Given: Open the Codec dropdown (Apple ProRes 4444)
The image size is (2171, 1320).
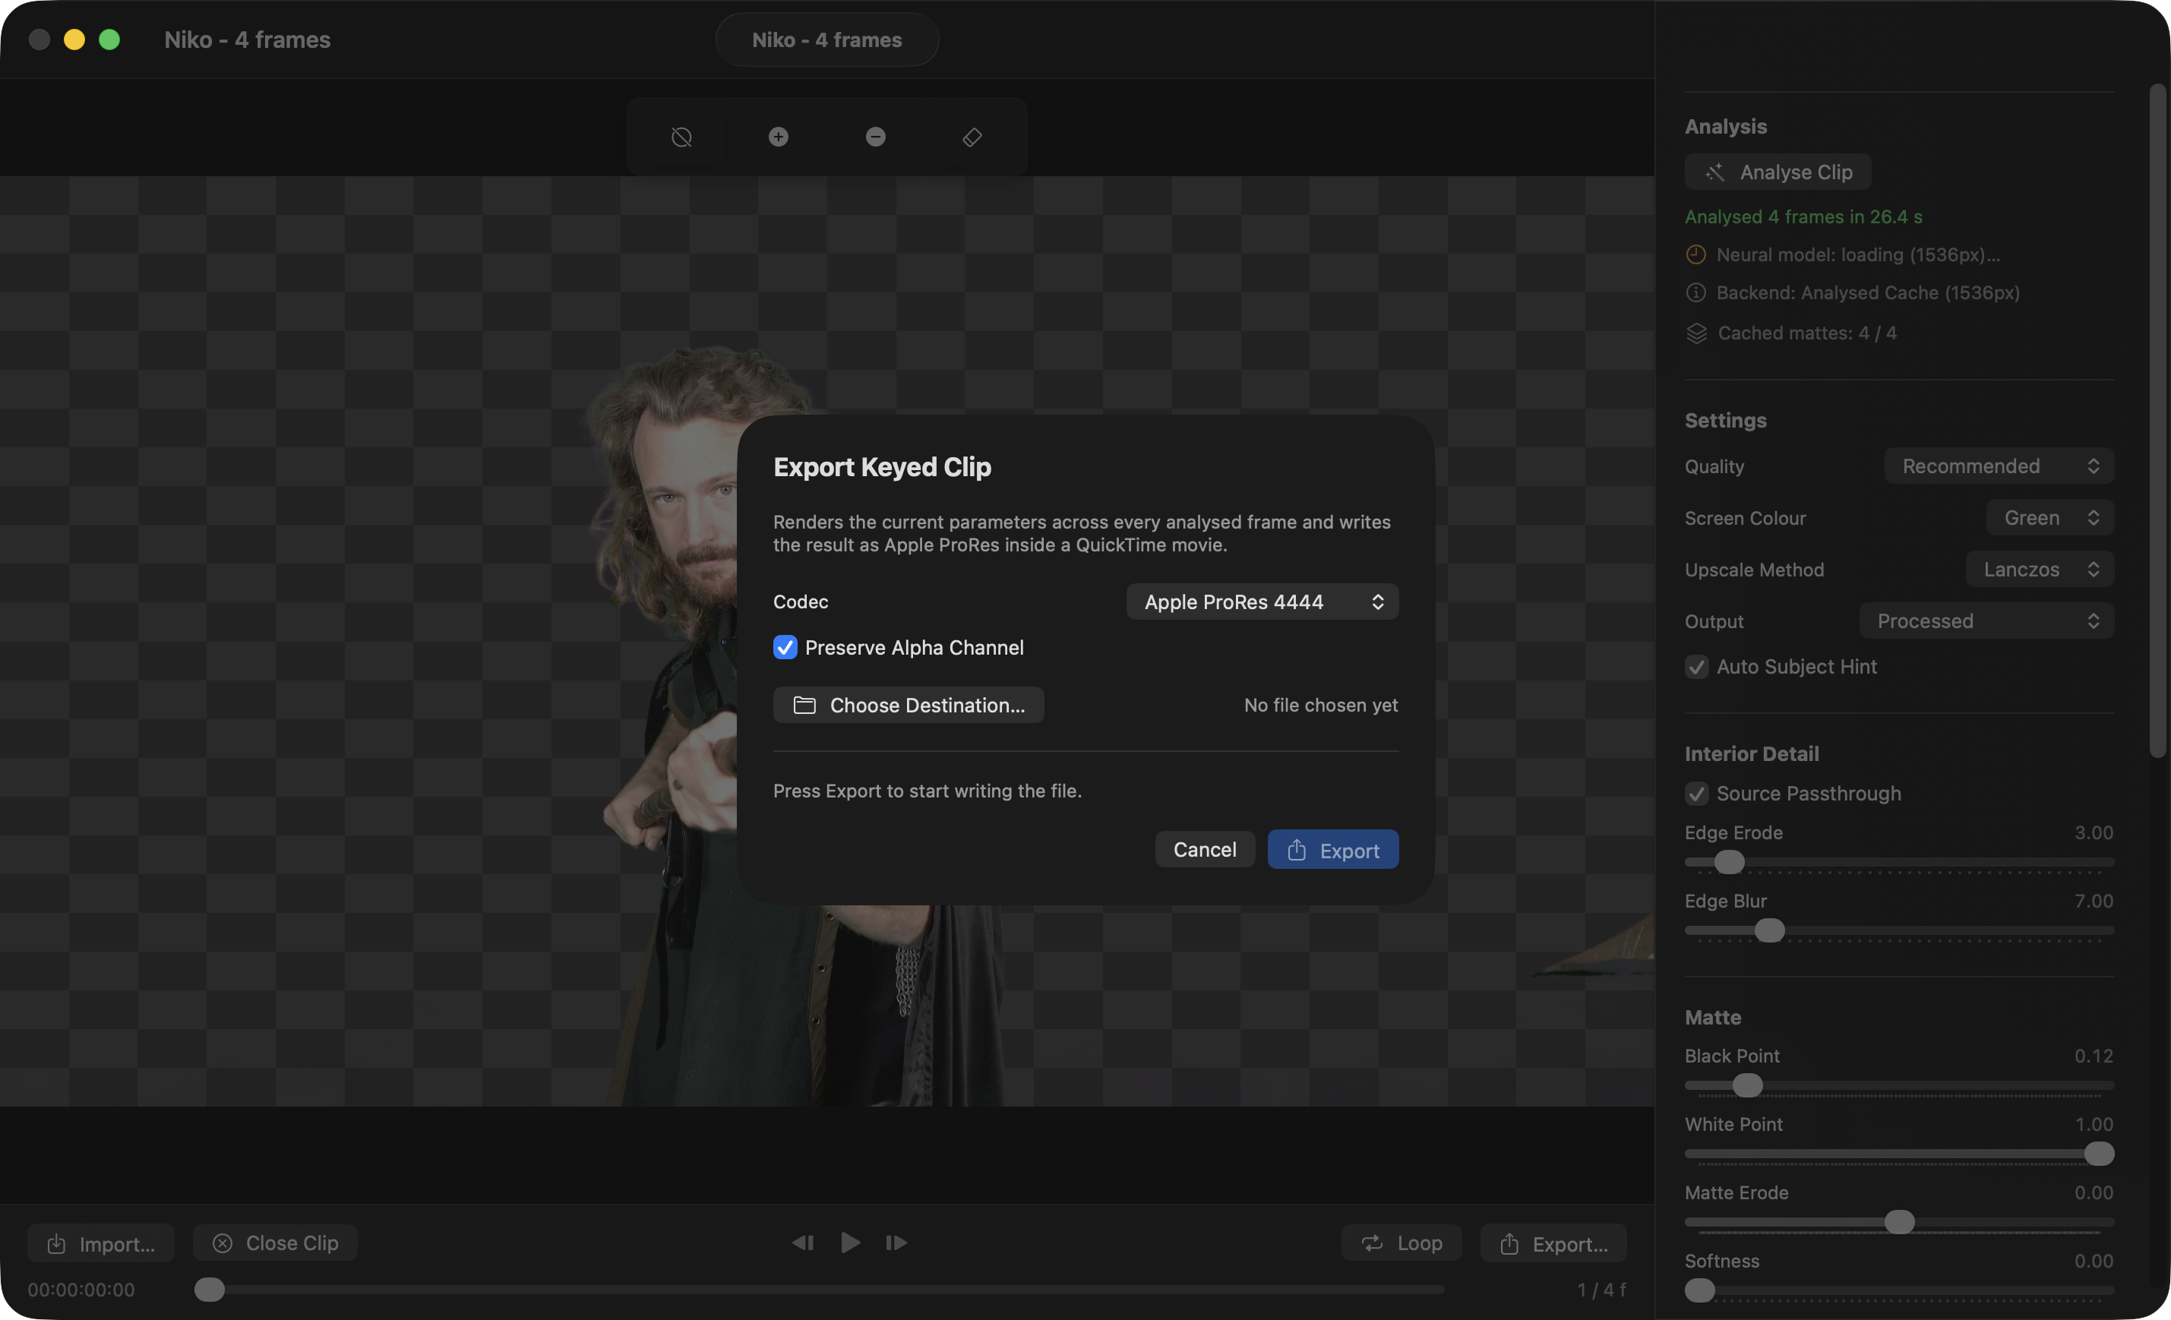Looking at the screenshot, I should point(1262,602).
